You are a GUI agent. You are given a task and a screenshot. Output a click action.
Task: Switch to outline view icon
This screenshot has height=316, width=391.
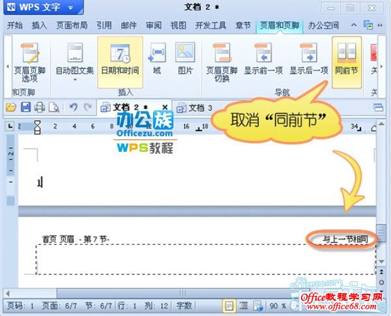(x=244, y=306)
